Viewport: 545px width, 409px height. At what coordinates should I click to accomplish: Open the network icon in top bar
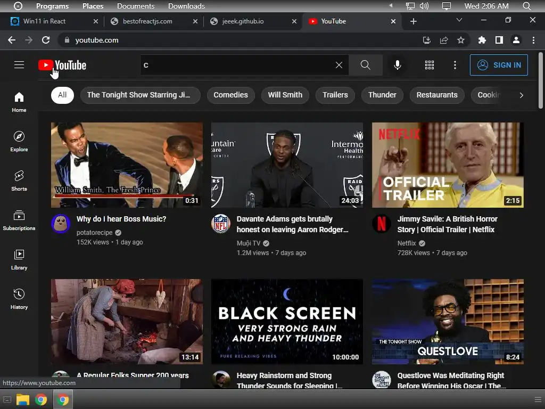(x=410, y=6)
